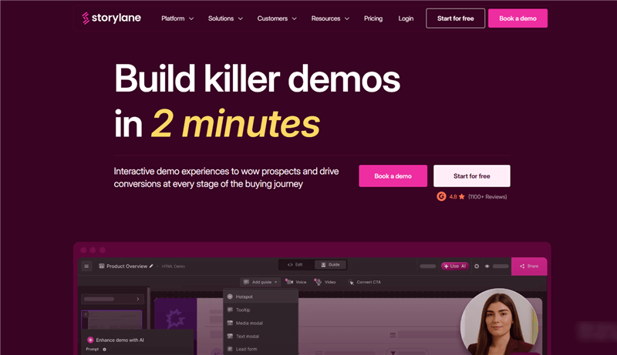Viewport: 617px width, 355px height.
Task: Click the Convert CTA cursor icon
Action: tap(351, 282)
